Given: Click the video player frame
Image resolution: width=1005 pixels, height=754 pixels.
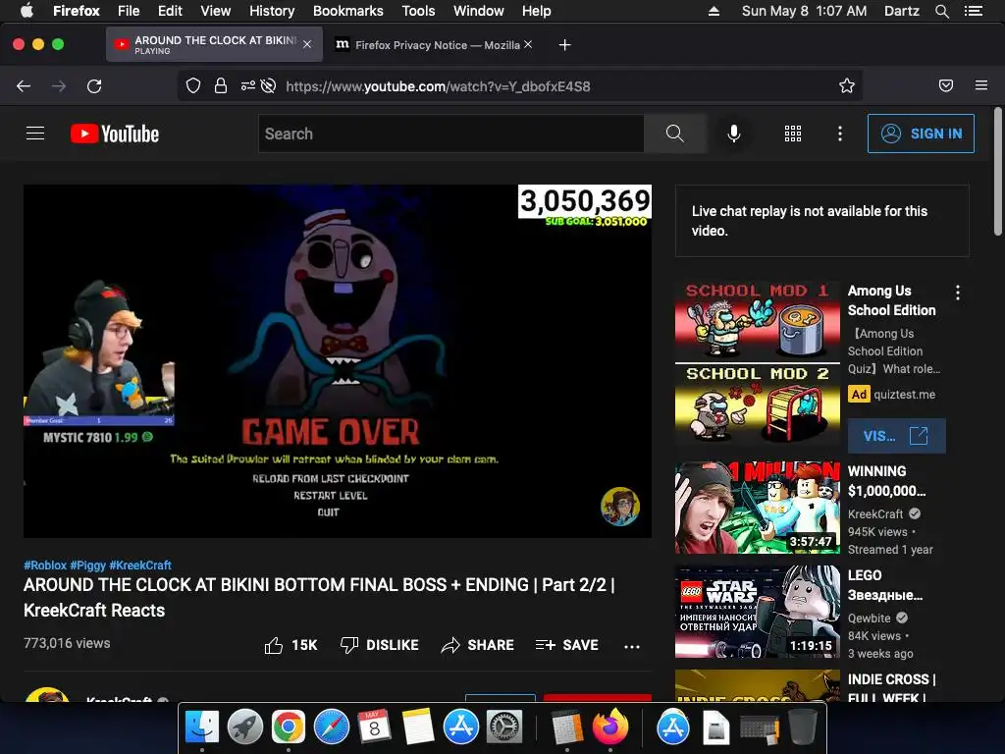Looking at the screenshot, I should (x=338, y=361).
